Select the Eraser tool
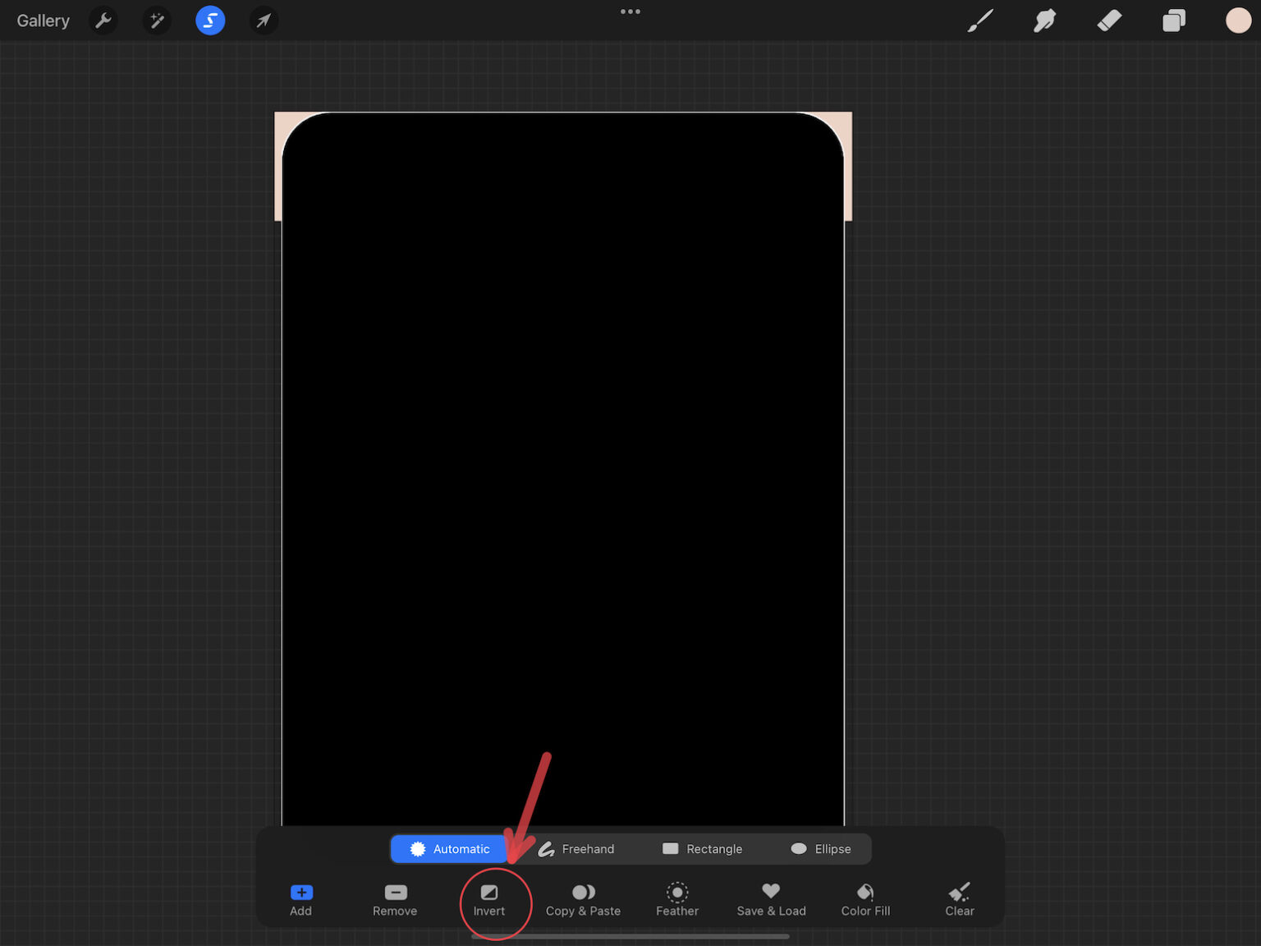 (1108, 21)
